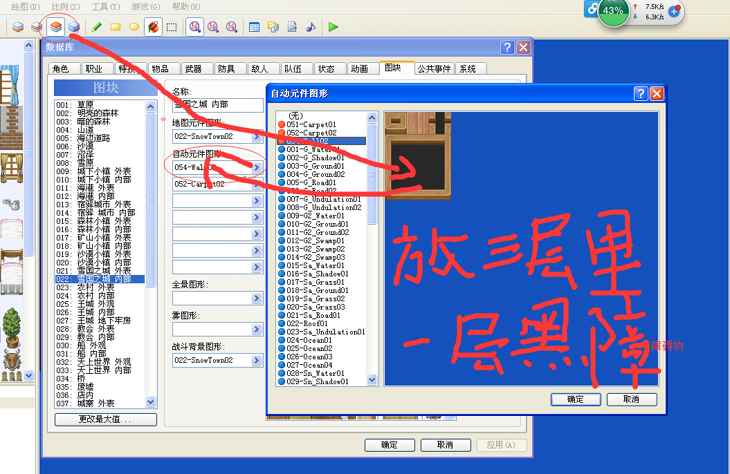Select the dashed Selection tool
The height and width of the screenshot is (474, 730).
coord(172,27)
